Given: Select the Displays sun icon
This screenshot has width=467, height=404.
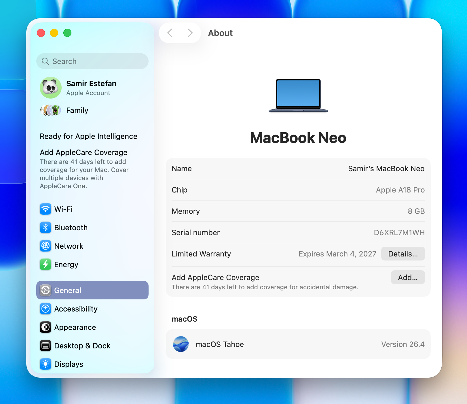Looking at the screenshot, I should click(45, 364).
